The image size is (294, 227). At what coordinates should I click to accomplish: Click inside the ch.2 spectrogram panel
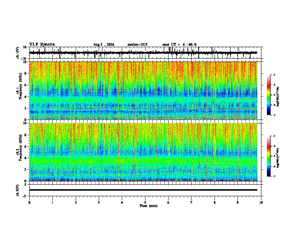(143, 152)
